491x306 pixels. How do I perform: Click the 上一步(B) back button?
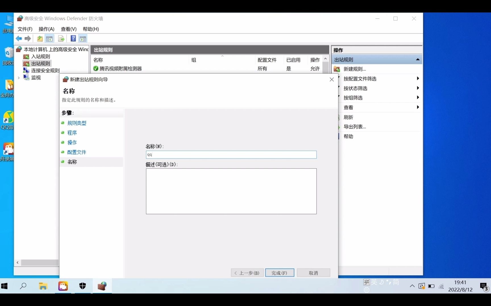coord(247,273)
